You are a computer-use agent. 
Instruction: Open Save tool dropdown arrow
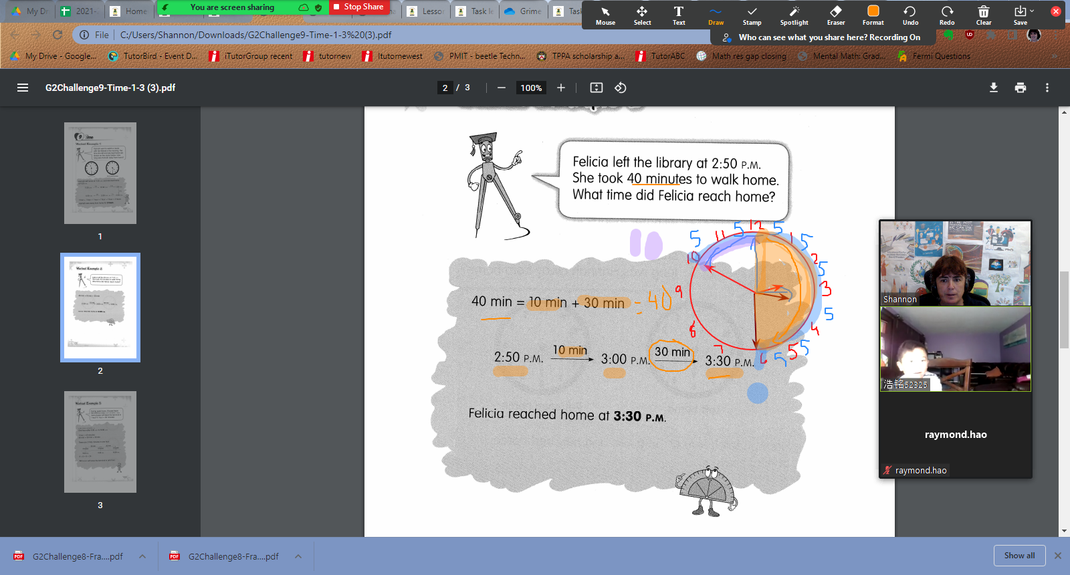click(x=1032, y=11)
